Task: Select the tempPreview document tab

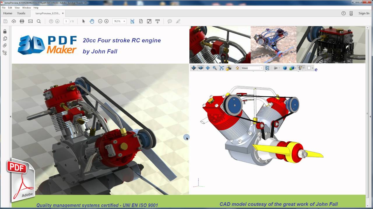Action: coord(48,13)
